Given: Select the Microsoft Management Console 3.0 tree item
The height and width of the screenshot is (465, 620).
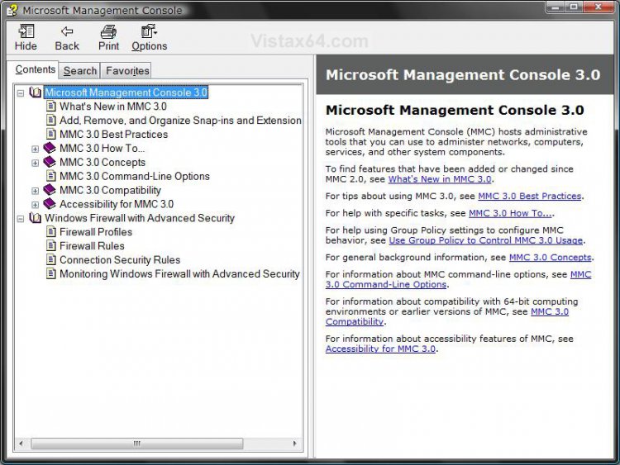Looking at the screenshot, I should pyautogui.click(x=126, y=92).
